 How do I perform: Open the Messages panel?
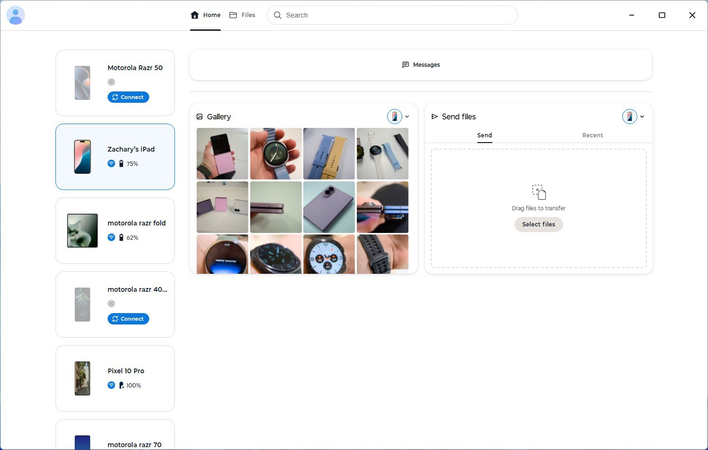tap(421, 65)
